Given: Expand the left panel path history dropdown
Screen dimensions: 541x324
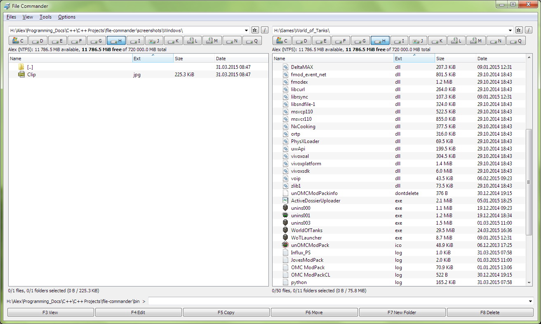Looking at the screenshot, I should click(x=247, y=31).
